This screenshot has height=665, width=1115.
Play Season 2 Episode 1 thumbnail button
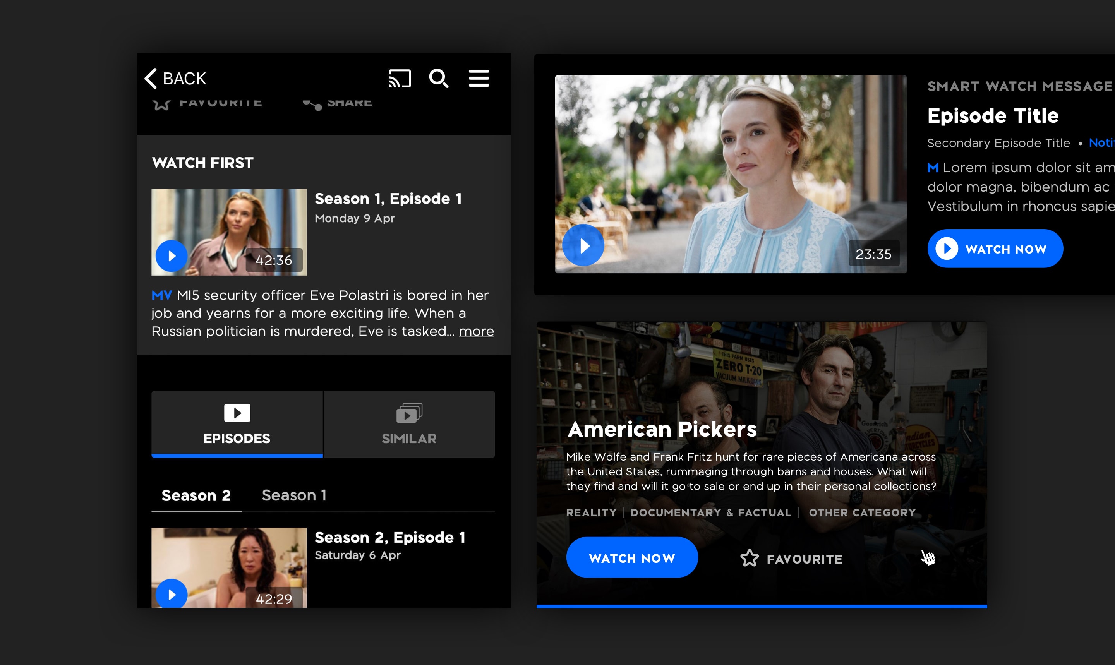click(171, 594)
